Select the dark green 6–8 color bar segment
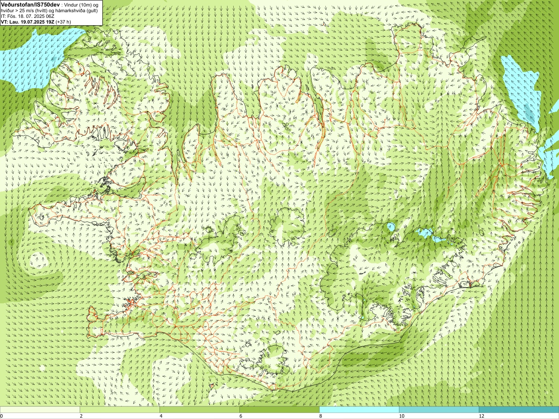 pos(279,410)
